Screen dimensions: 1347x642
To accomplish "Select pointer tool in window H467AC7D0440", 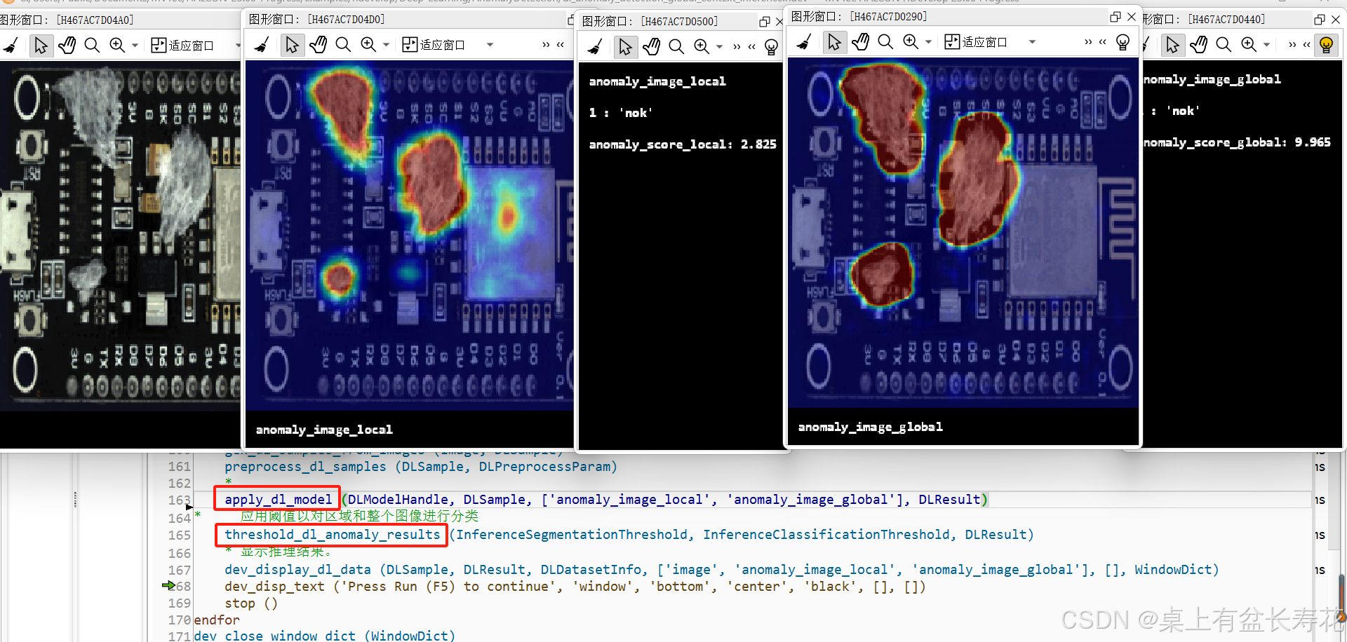I will [1172, 46].
